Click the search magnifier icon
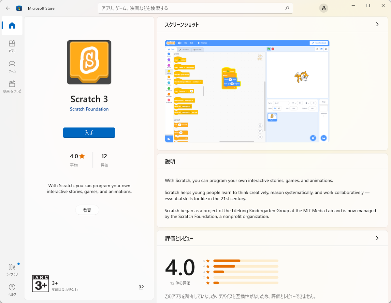This screenshot has height=303, width=391. [287, 8]
